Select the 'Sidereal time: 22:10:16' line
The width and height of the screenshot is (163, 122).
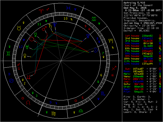click(141, 28)
